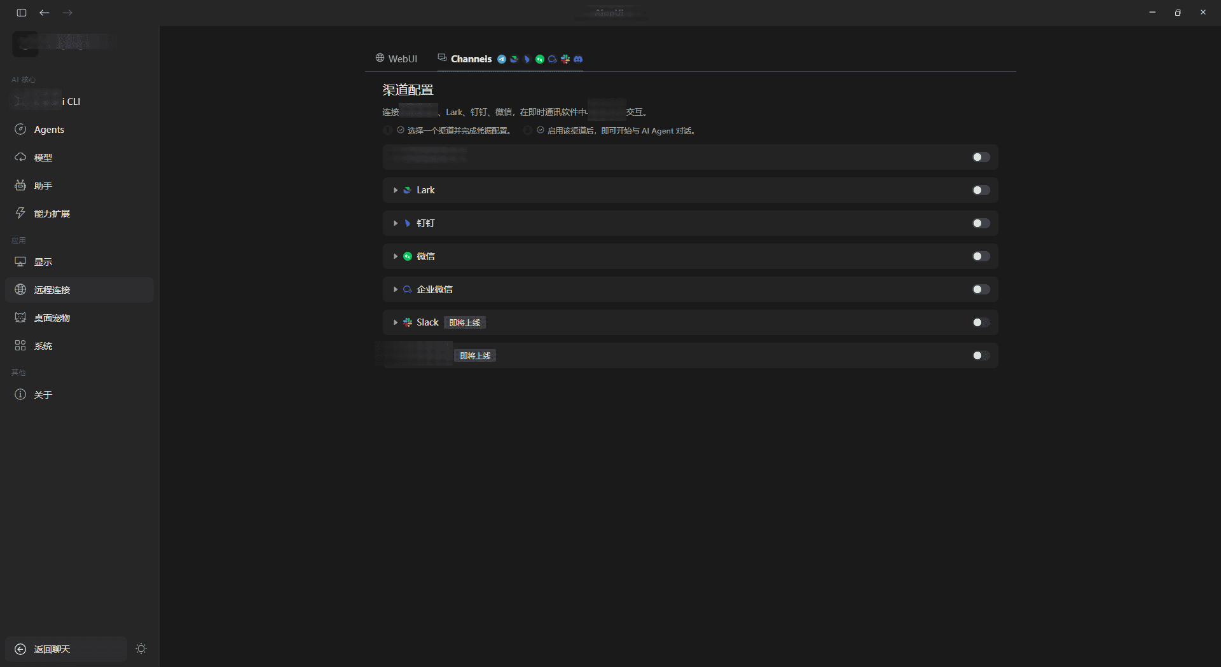Toggle the Slack channel switch

(981, 322)
